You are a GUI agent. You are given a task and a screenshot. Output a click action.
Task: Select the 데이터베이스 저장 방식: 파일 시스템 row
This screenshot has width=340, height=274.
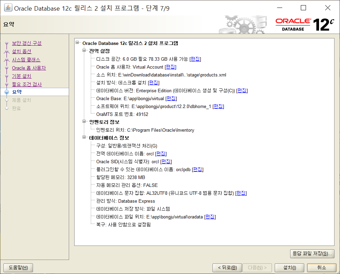[x=133, y=209]
